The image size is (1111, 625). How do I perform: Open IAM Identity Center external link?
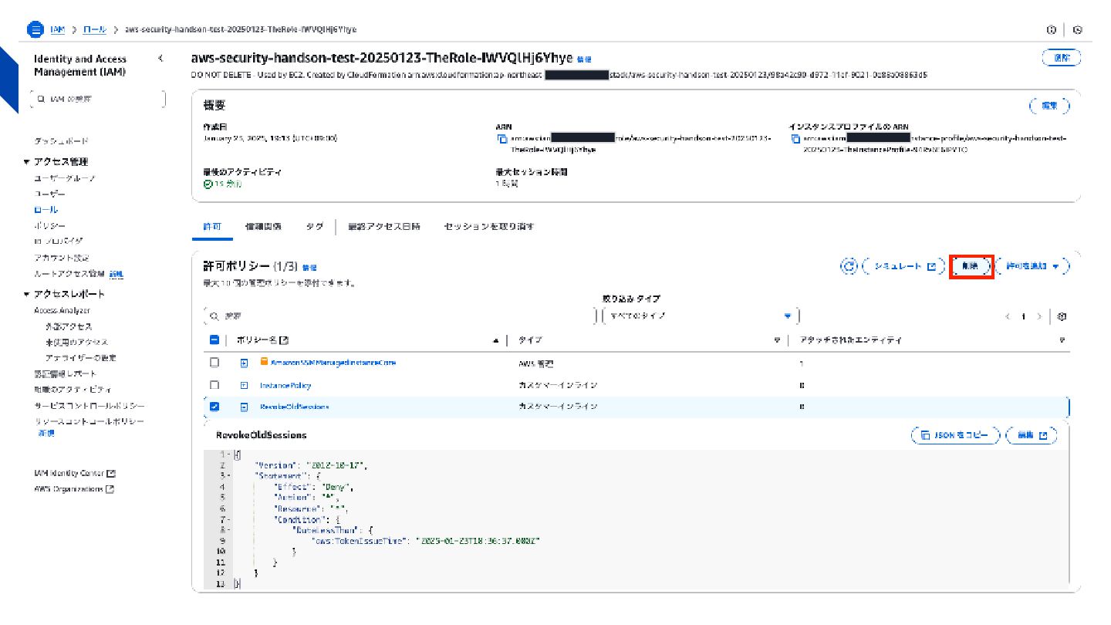(x=75, y=473)
